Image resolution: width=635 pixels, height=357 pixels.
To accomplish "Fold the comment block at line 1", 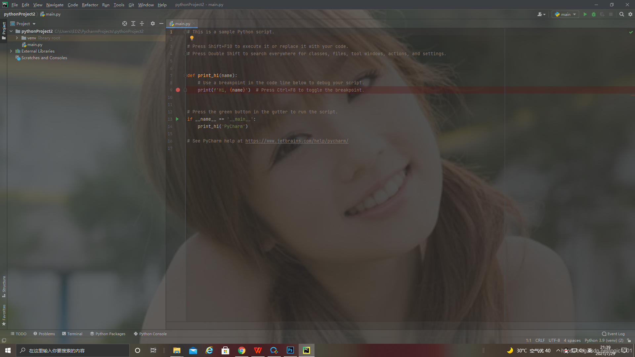I will (185, 32).
